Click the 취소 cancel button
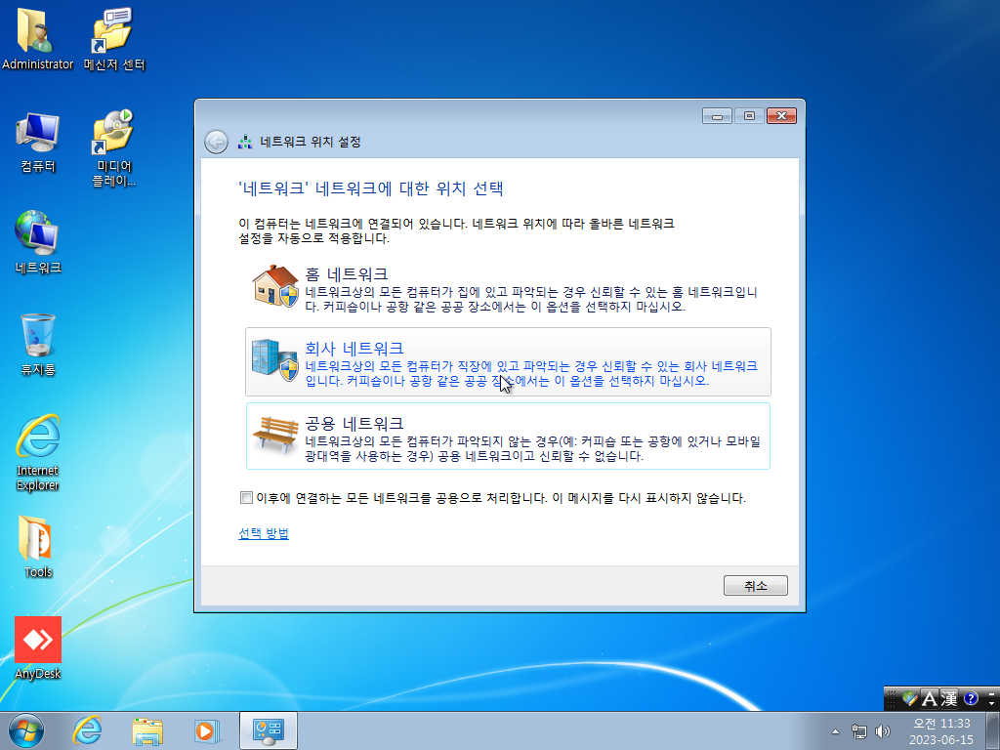The image size is (1000, 750). tap(756, 586)
